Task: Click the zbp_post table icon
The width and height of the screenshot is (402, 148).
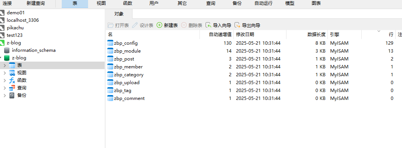Action: pos(110,59)
